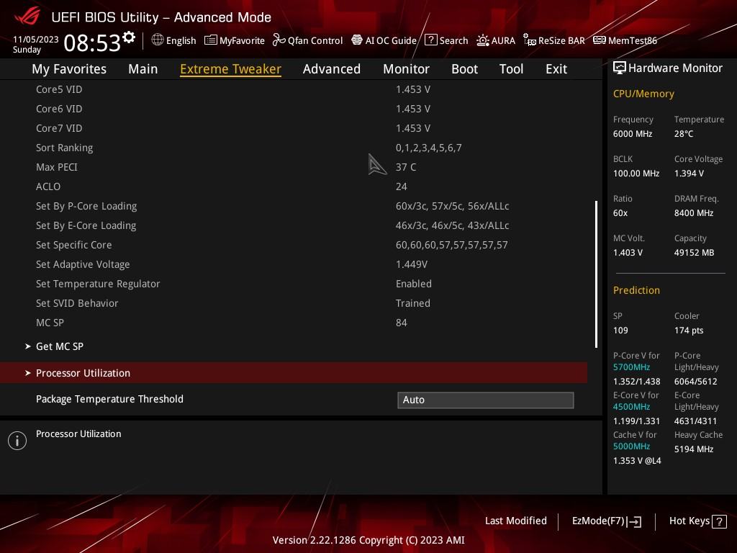Switch to EzMode(F7)

pyautogui.click(x=606, y=521)
